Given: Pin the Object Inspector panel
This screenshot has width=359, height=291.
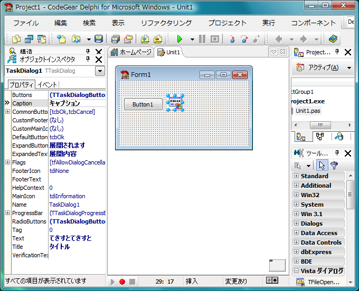Looking at the screenshot, I should pos(88,60).
